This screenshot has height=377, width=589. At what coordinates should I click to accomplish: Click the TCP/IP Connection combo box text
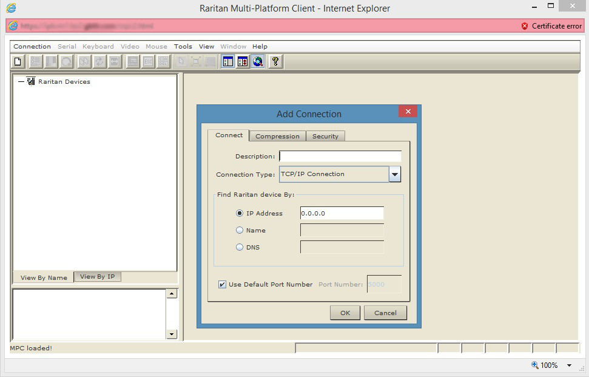[x=312, y=174]
